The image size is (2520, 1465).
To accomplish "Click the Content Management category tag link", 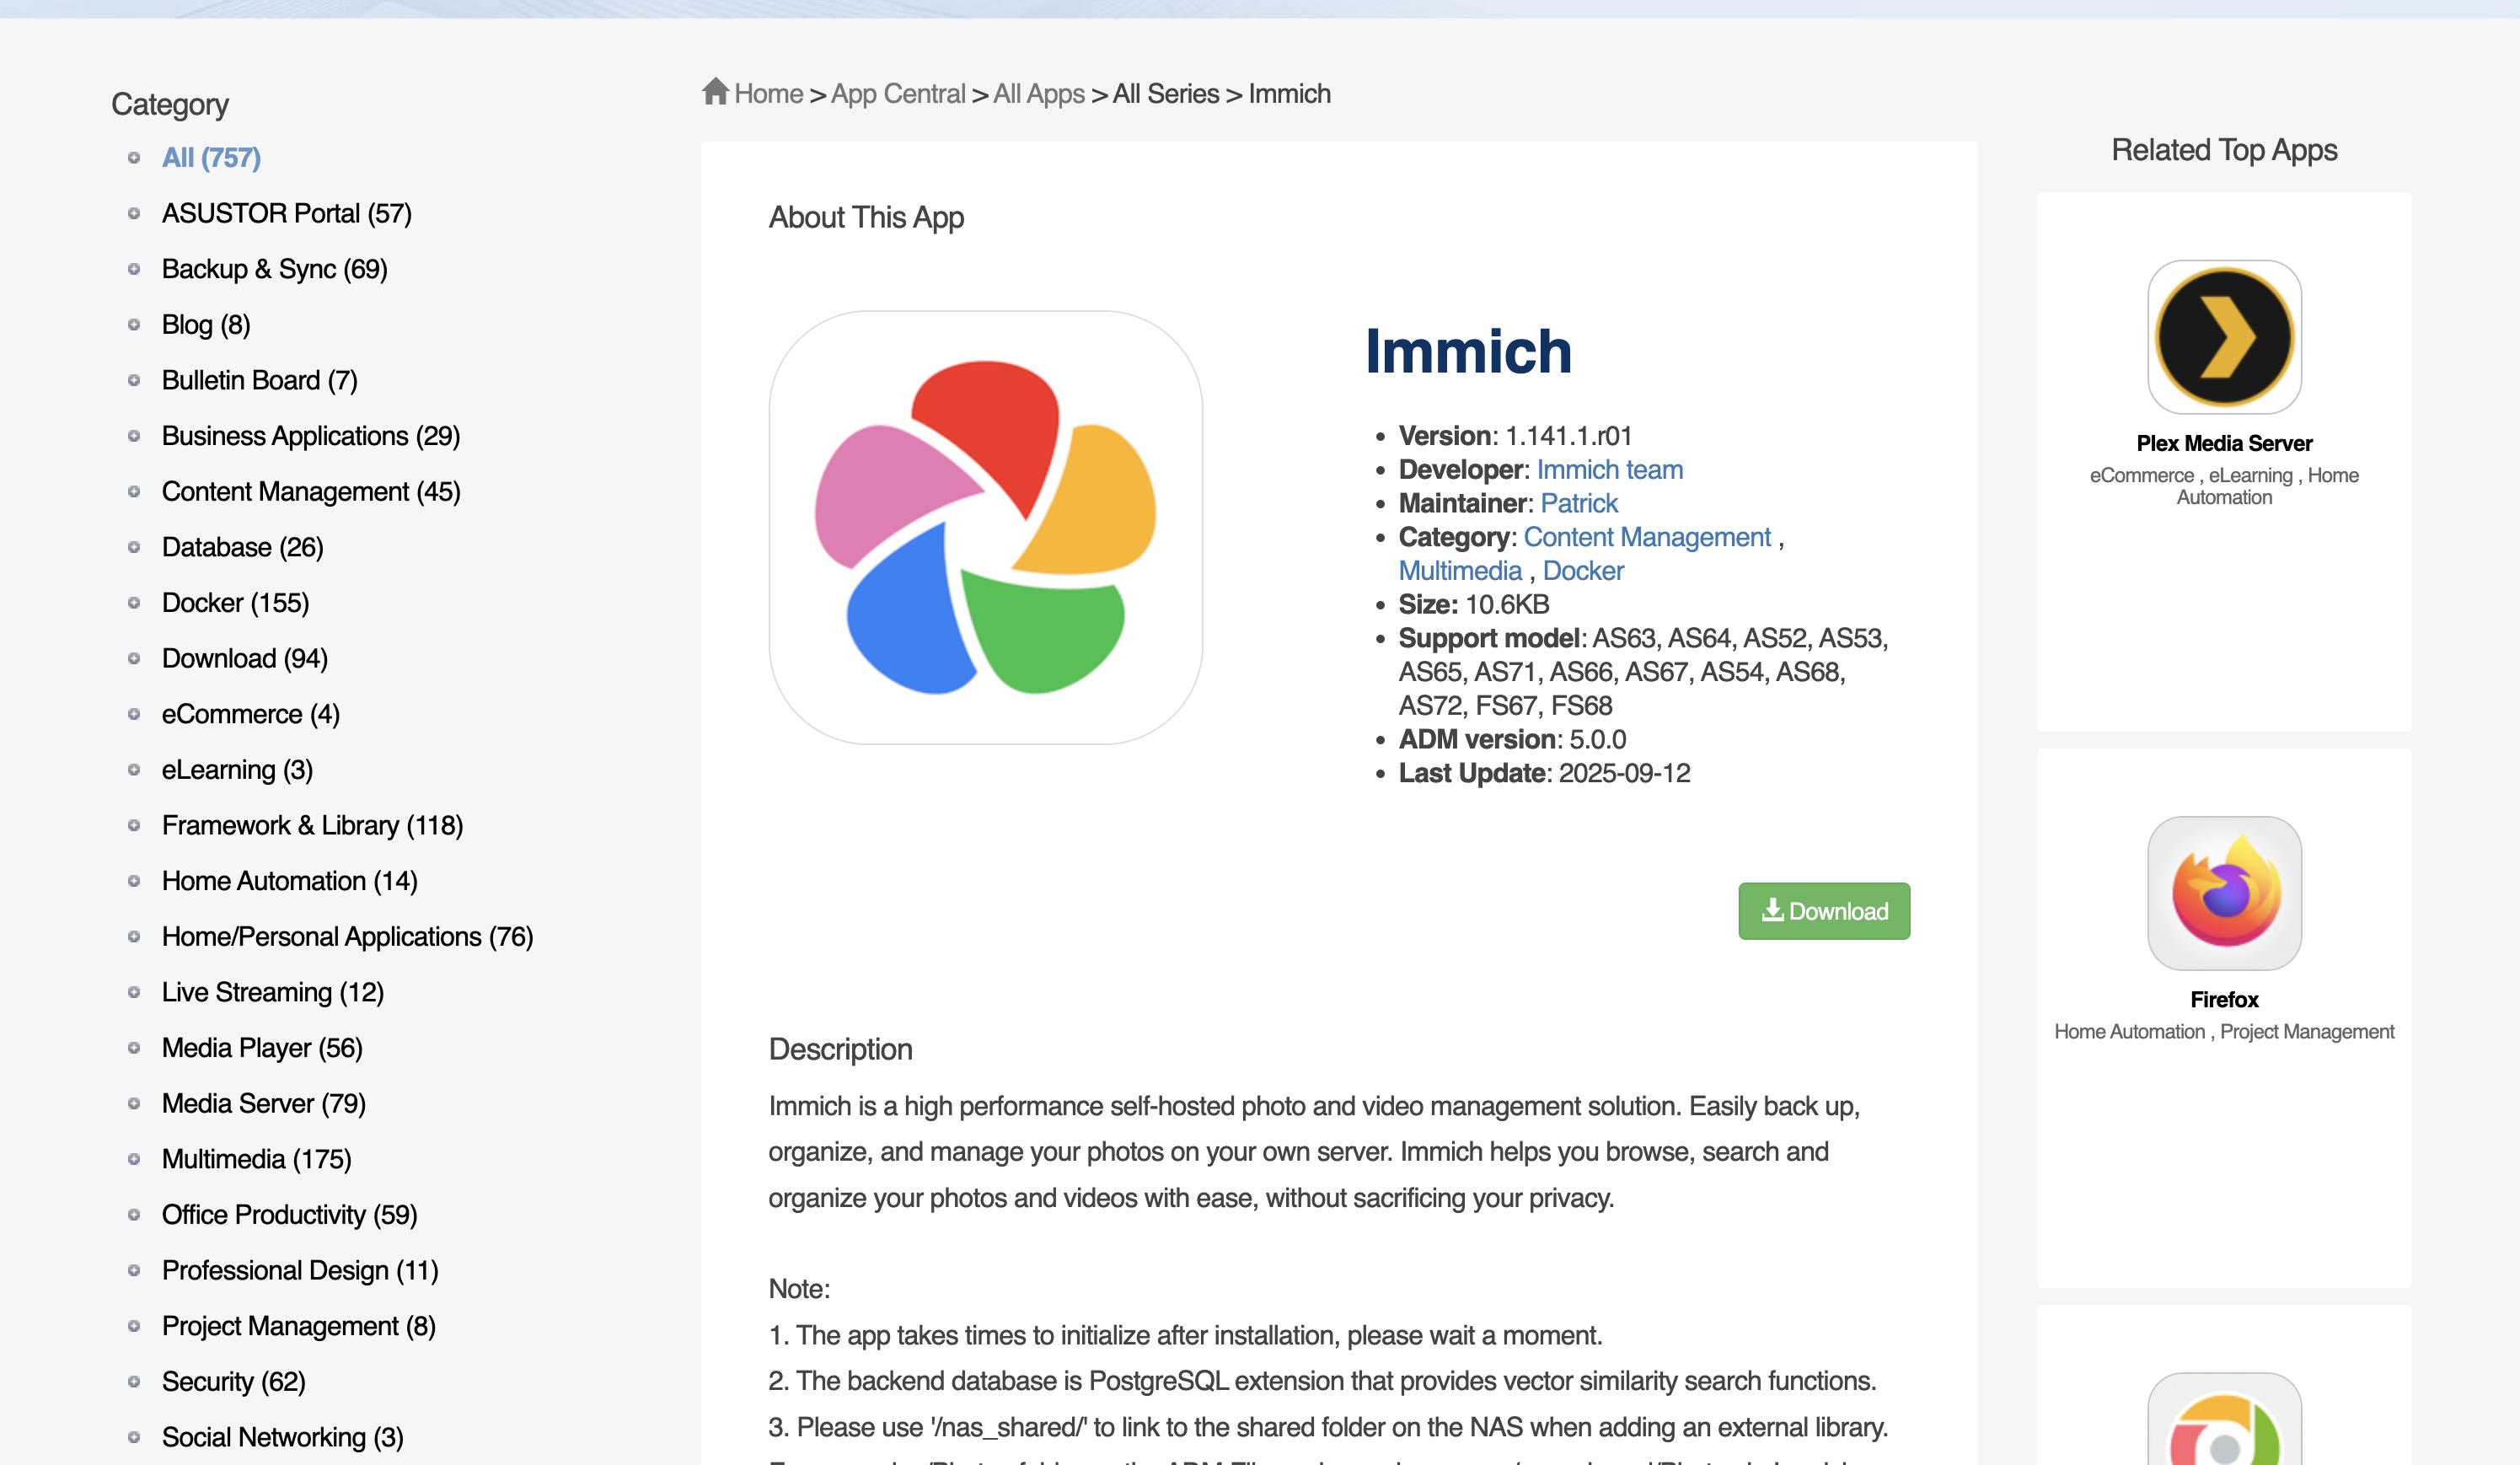I will 1646,537.
